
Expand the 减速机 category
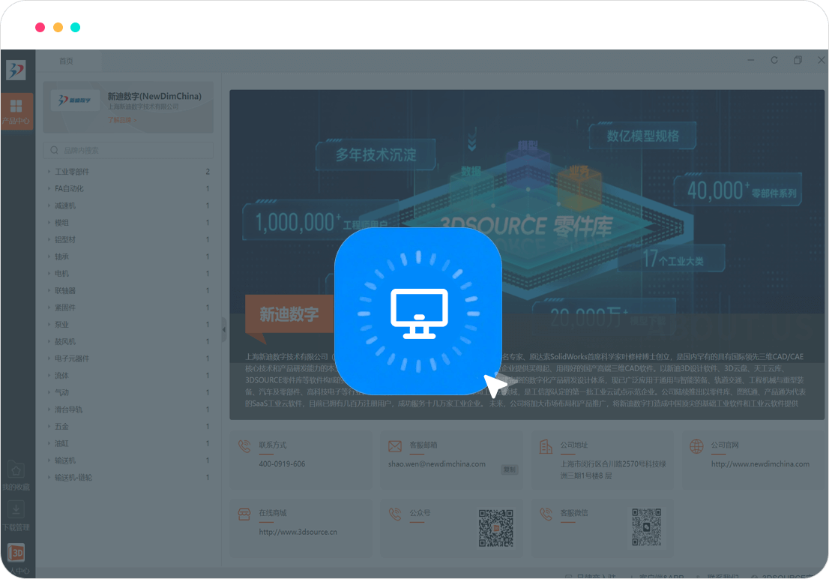click(x=49, y=205)
